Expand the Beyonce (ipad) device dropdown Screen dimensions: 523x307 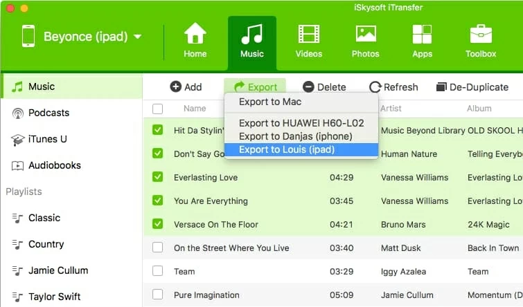(137, 37)
